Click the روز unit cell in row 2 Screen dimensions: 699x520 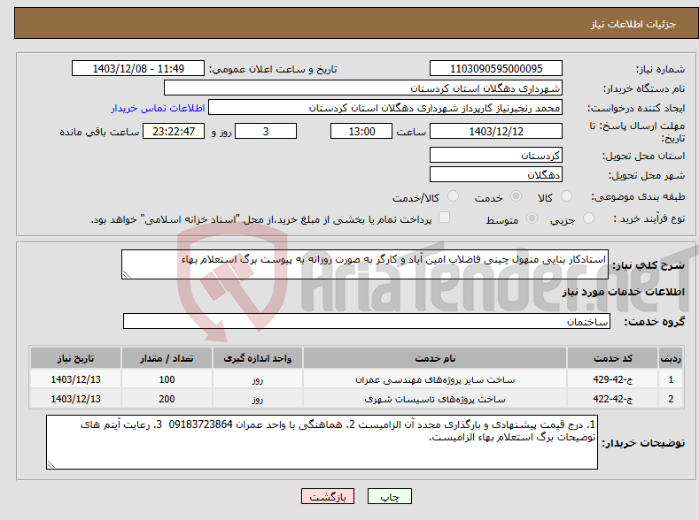[258, 399]
